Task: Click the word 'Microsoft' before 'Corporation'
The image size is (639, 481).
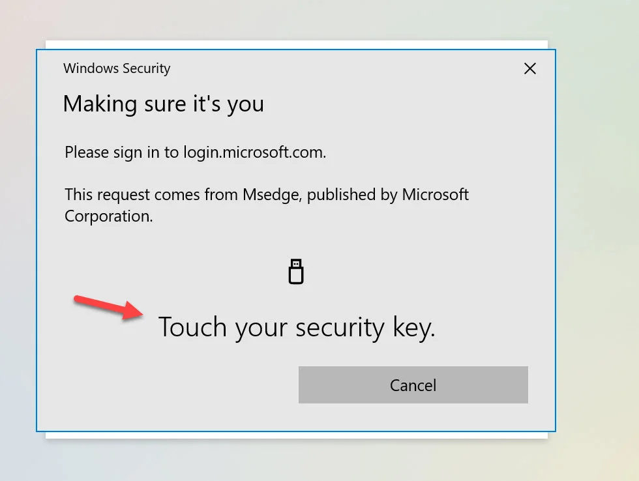Action: [436, 195]
